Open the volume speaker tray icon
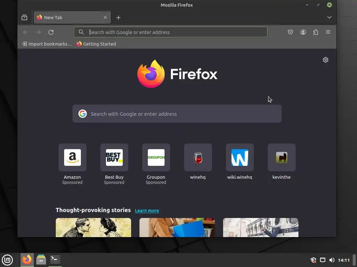 coord(332,260)
